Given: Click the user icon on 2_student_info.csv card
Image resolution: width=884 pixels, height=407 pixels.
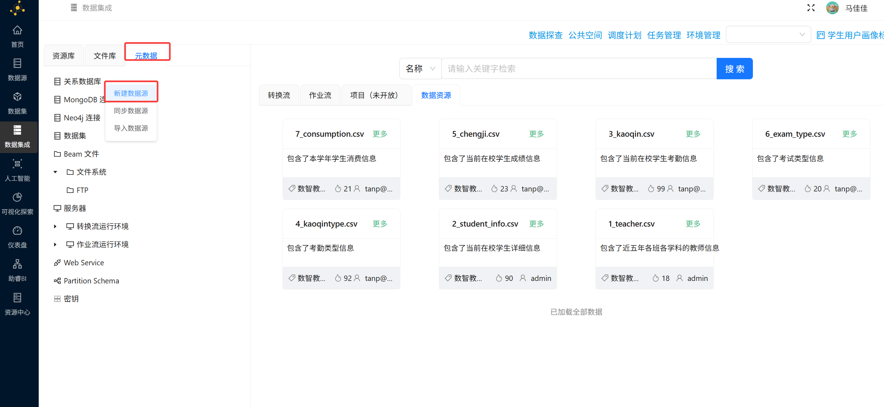Looking at the screenshot, I should tap(523, 278).
